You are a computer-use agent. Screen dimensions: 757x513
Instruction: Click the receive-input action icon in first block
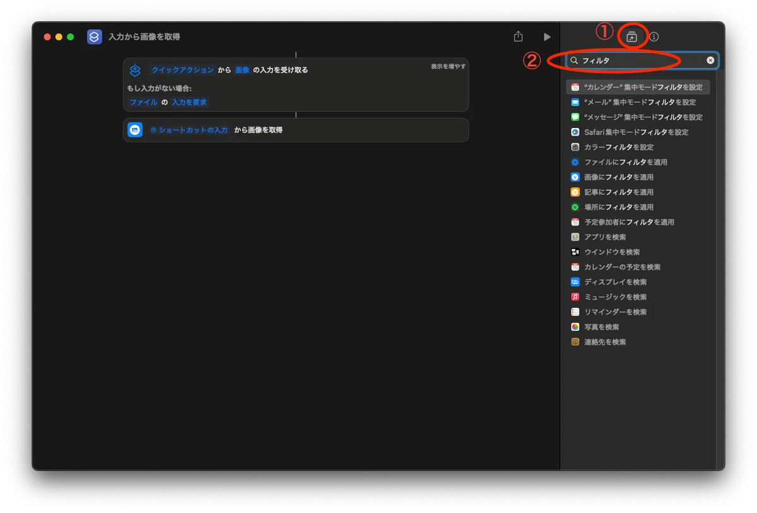(135, 70)
